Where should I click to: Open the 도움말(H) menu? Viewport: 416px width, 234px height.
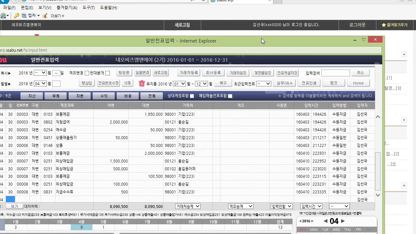tap(109, 7)
